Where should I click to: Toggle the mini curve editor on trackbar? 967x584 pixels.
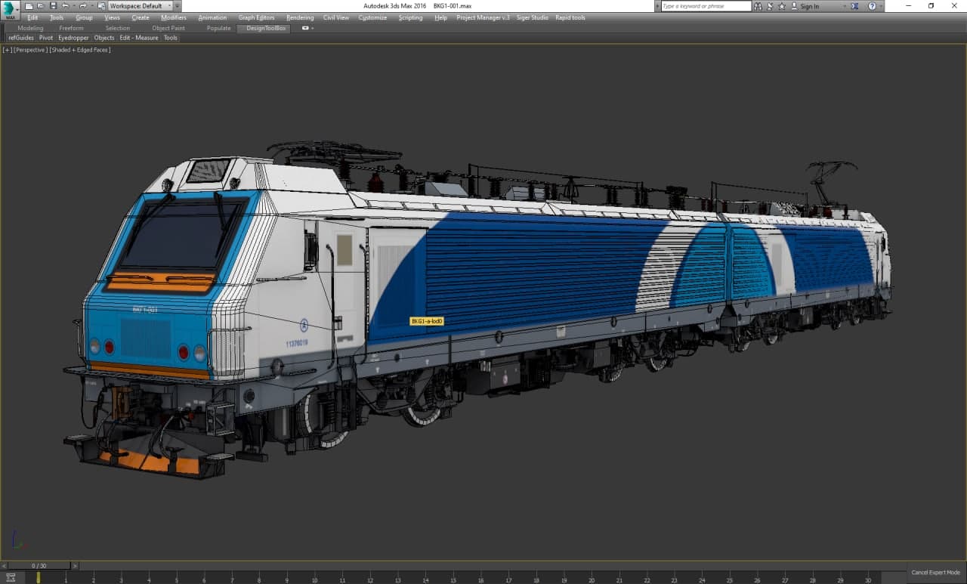coord(11,578)
